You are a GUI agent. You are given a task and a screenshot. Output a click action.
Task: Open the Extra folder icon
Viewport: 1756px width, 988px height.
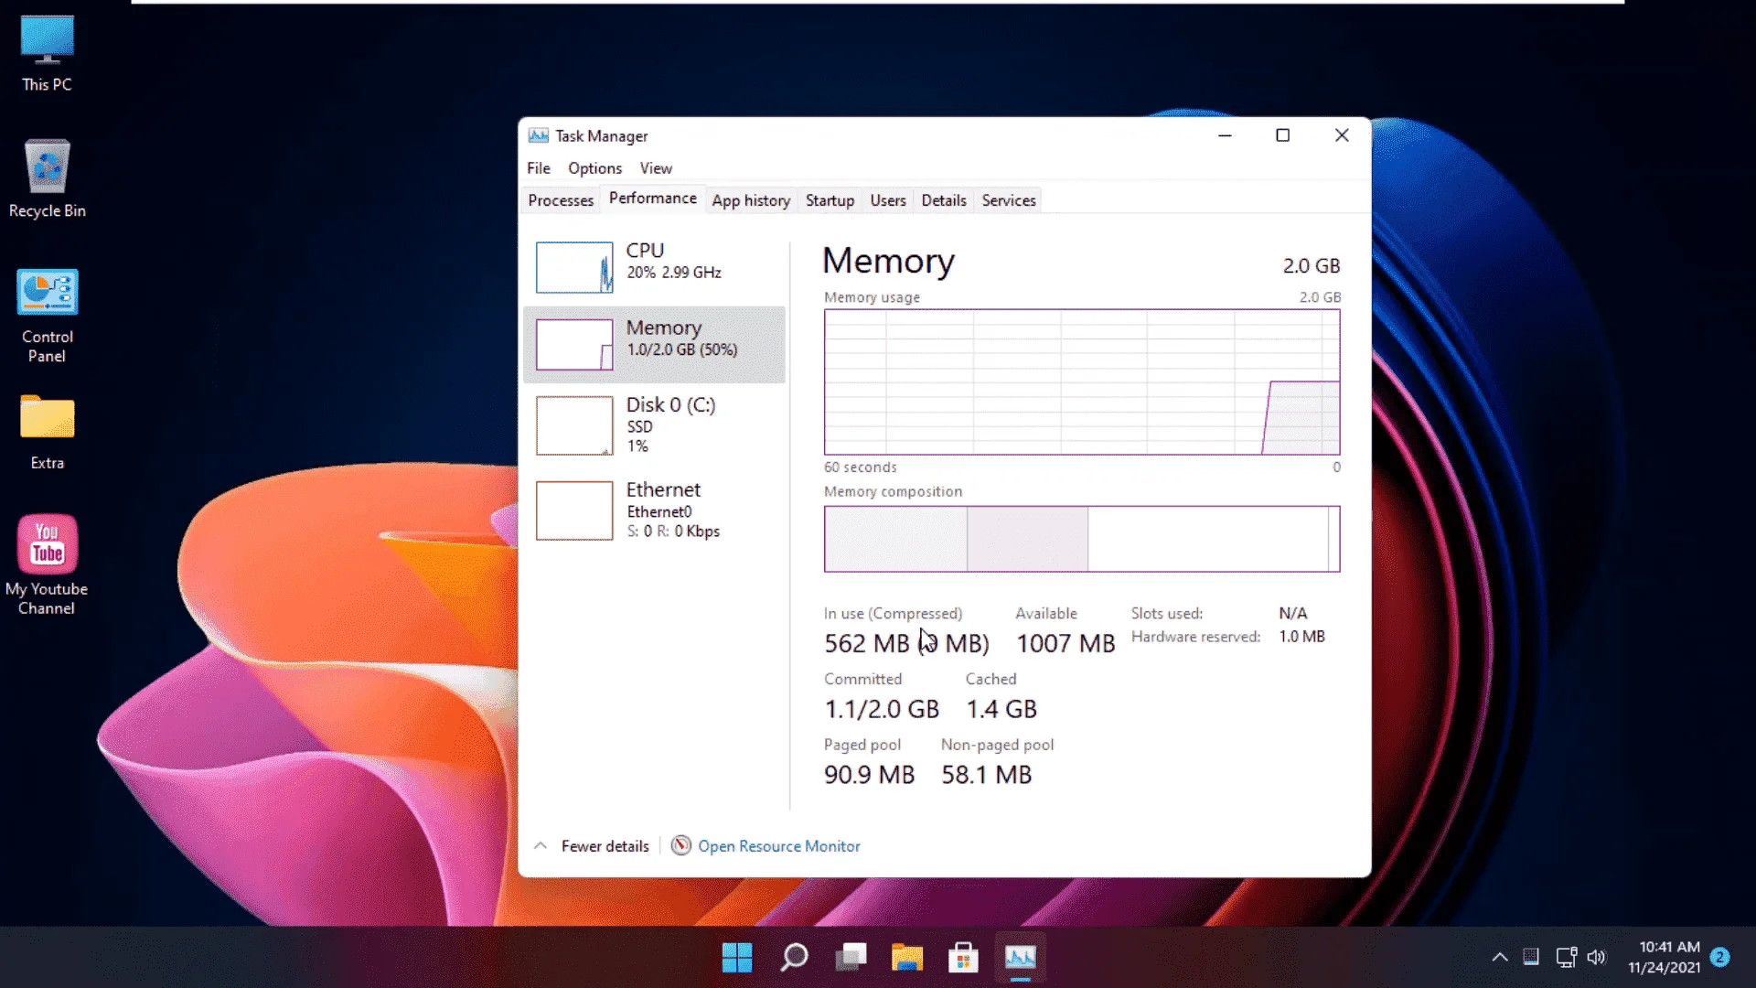pyautogui.click(x=47, y=432)
